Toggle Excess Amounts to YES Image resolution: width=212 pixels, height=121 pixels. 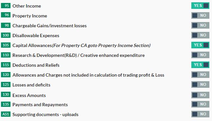coord(200,95)
